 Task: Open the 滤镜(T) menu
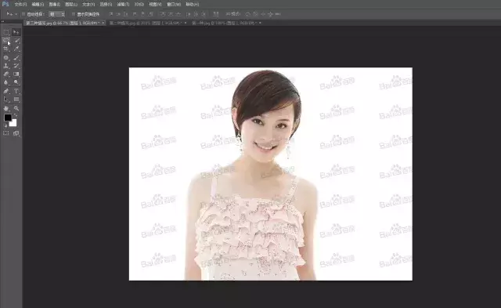(x=123, y=5)
